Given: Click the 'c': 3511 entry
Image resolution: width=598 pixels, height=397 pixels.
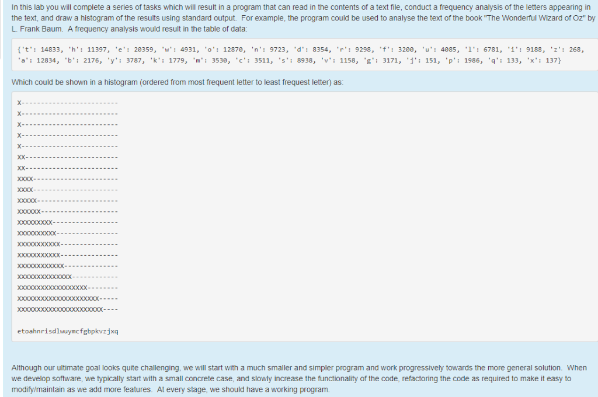Looking at the screenshot, I should [252, 60].
